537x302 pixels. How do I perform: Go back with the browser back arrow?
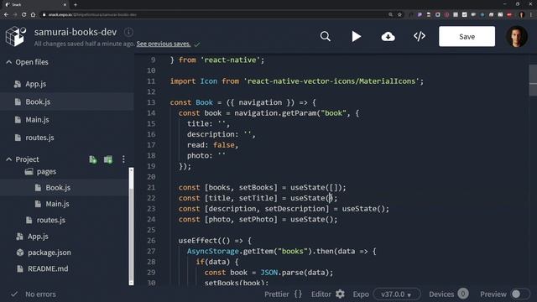6,15
